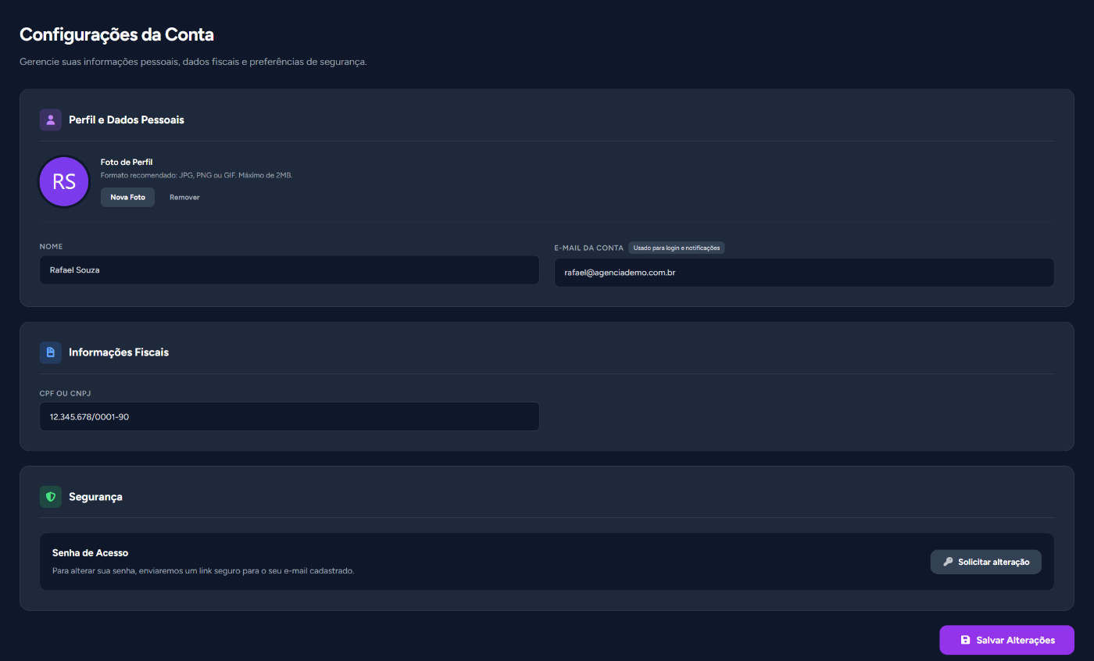Click the CPF ou CNPJ input field
Screen dimensions: 1094x661
tap(289, 416)
